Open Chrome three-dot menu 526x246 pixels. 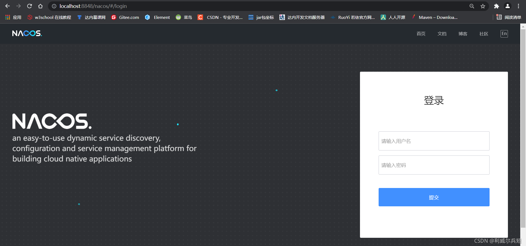tap(519, 6)
